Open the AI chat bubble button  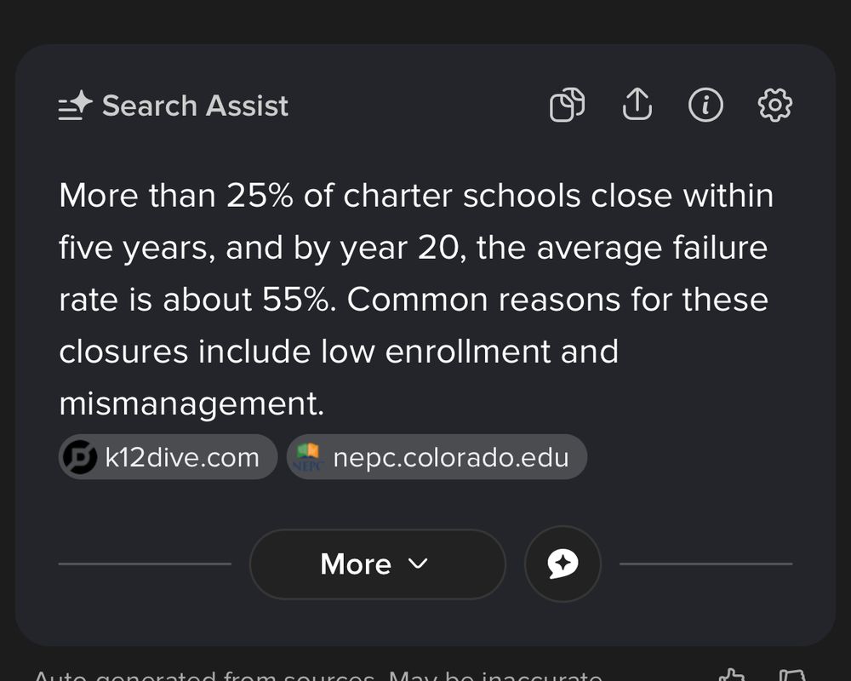click(563, 564)
